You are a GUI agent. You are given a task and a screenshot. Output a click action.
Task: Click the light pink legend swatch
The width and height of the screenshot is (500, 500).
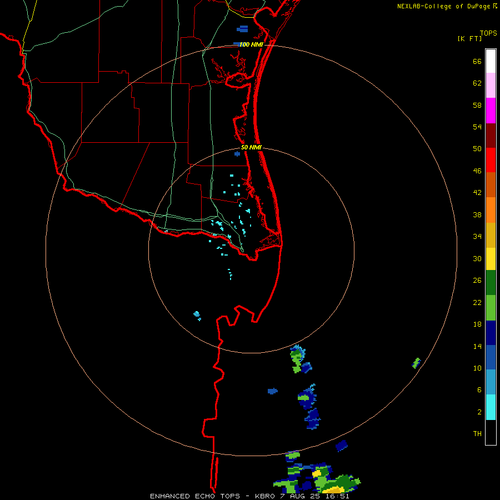491,86
